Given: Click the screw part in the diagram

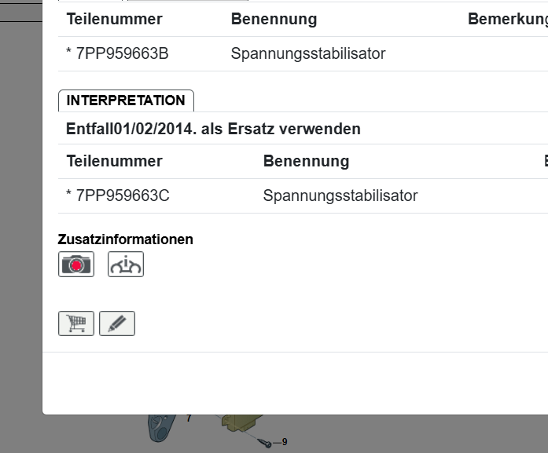Looking at the screenshot, I should click(268, 444).
